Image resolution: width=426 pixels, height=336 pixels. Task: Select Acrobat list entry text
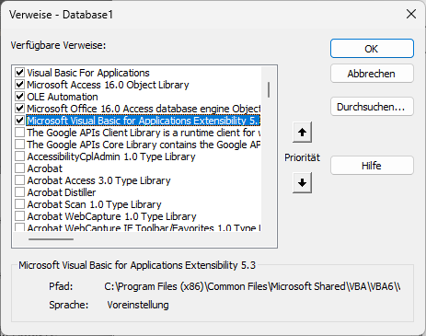pyautogui.click(x=45, y=168)
